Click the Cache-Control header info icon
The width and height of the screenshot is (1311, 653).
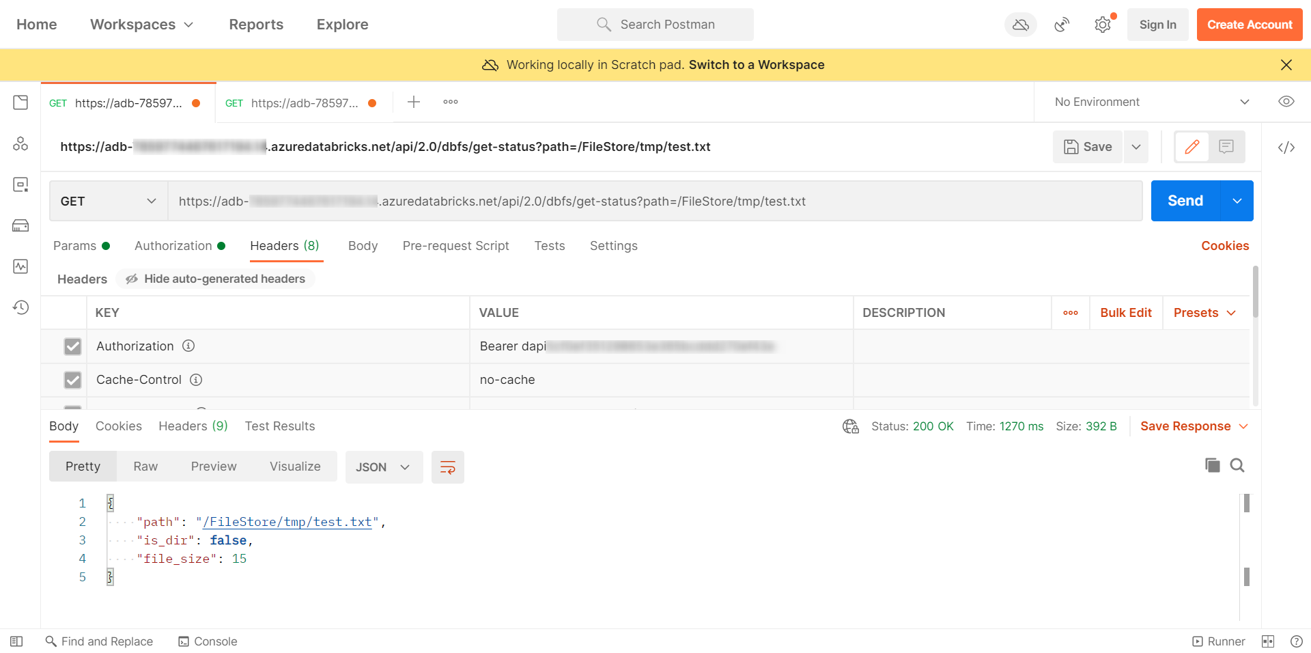pyautogui.click(x=196, y=380)
